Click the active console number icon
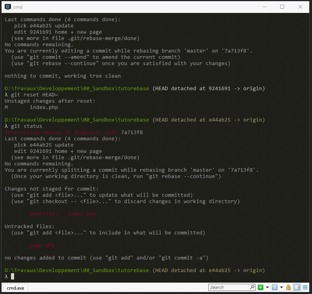Screen dimensions: 312x294 coord(275,287)
